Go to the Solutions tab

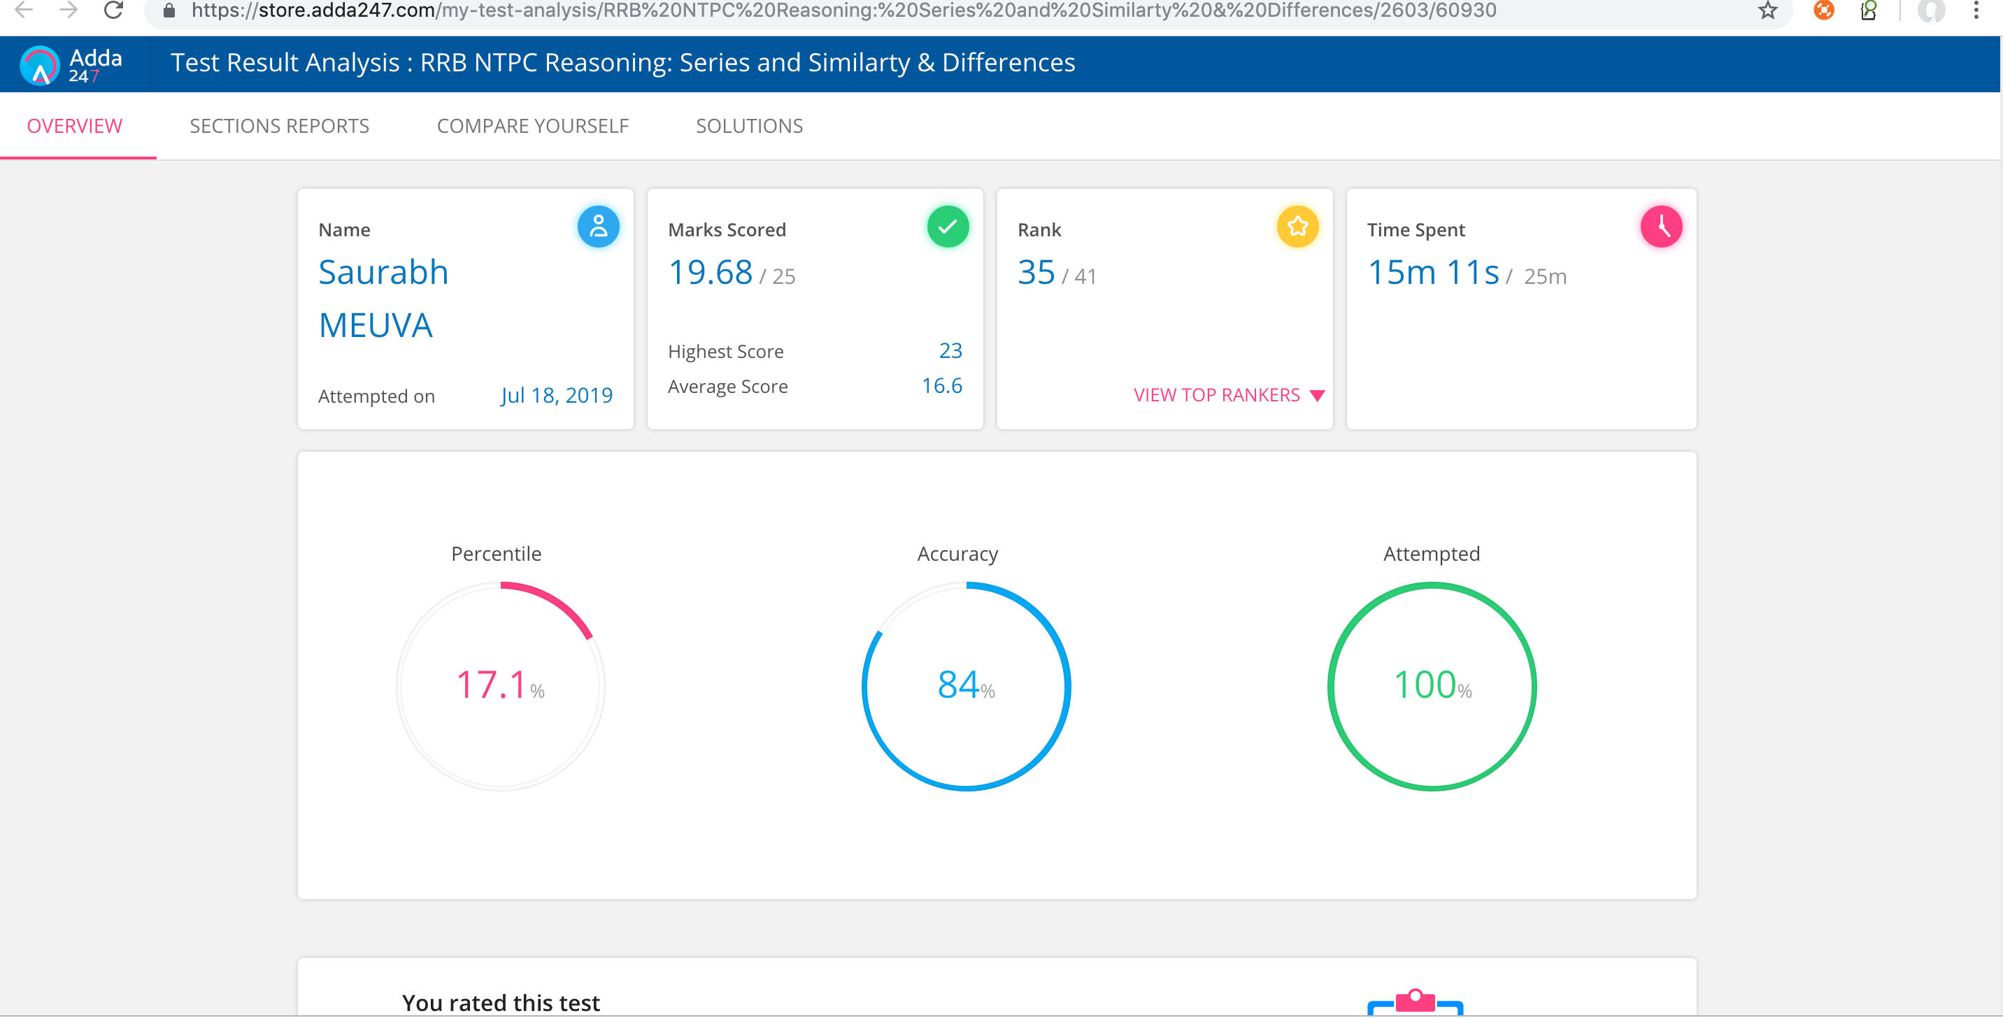[749, 126]
